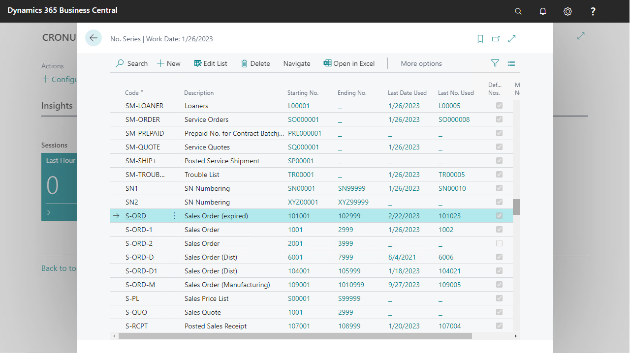Open ending number SN99999

click(353, 188)
